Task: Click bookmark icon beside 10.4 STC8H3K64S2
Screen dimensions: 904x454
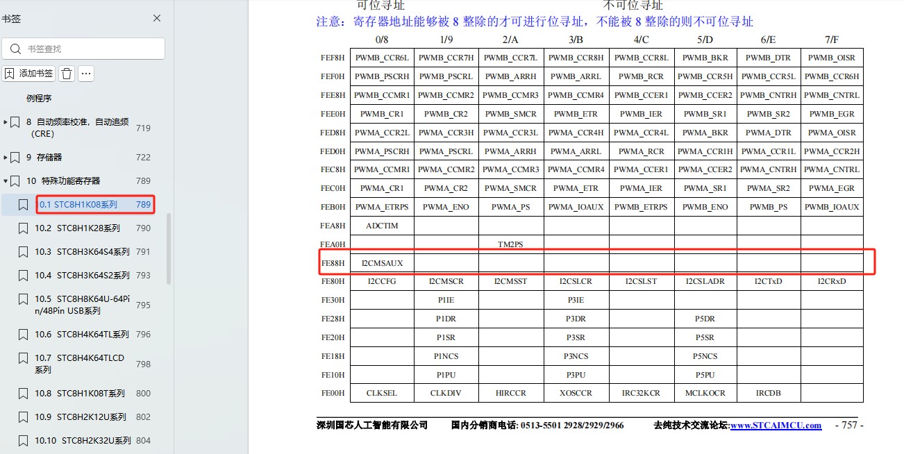Action: 24,275
